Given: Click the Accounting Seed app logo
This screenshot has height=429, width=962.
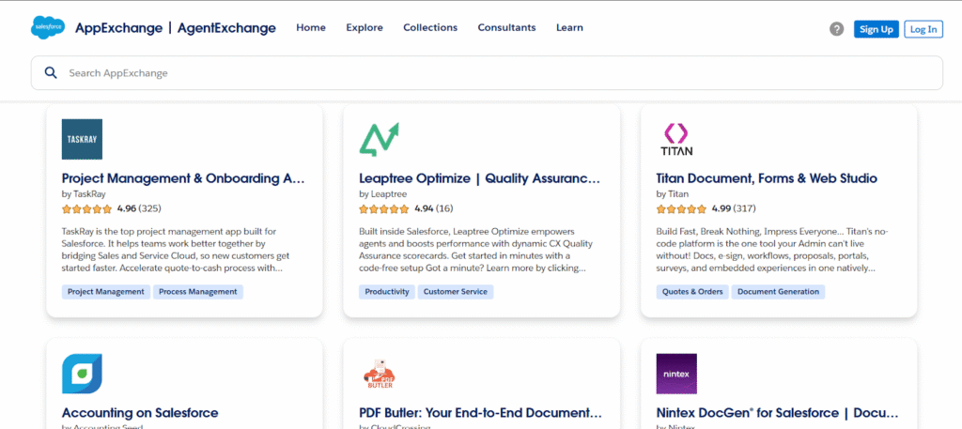Looking at the screenshot, I should [82, 374].
